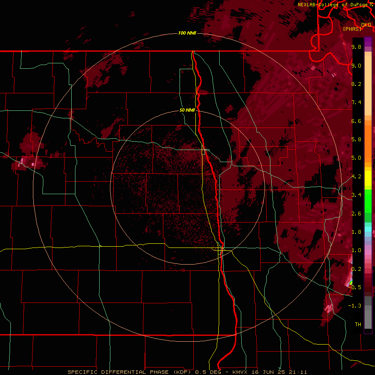Click the 50 NMI range ring label
The image size is (375, 375).
pyautogui.click(x=187, y=110)
